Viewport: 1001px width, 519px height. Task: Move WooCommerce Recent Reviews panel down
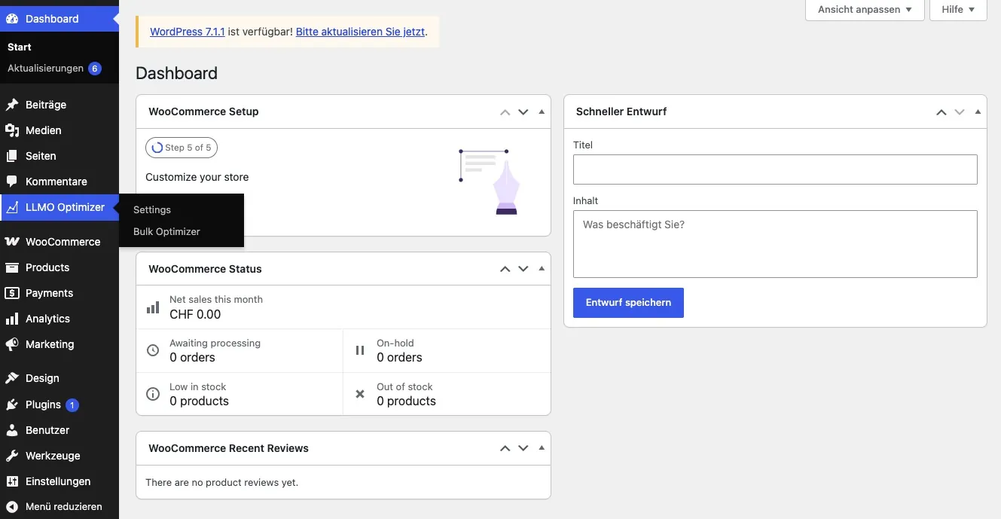coord(523,448)
